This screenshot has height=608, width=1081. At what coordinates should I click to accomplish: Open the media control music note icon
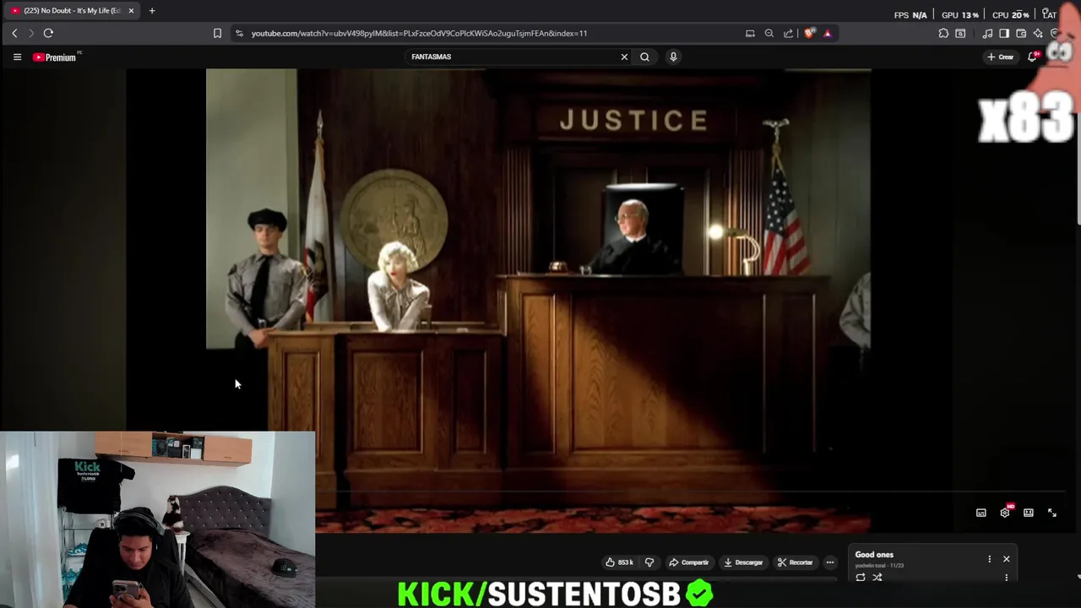click(987, 33)
